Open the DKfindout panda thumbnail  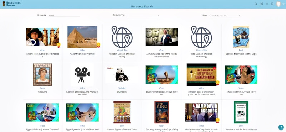tap(122, 74)
